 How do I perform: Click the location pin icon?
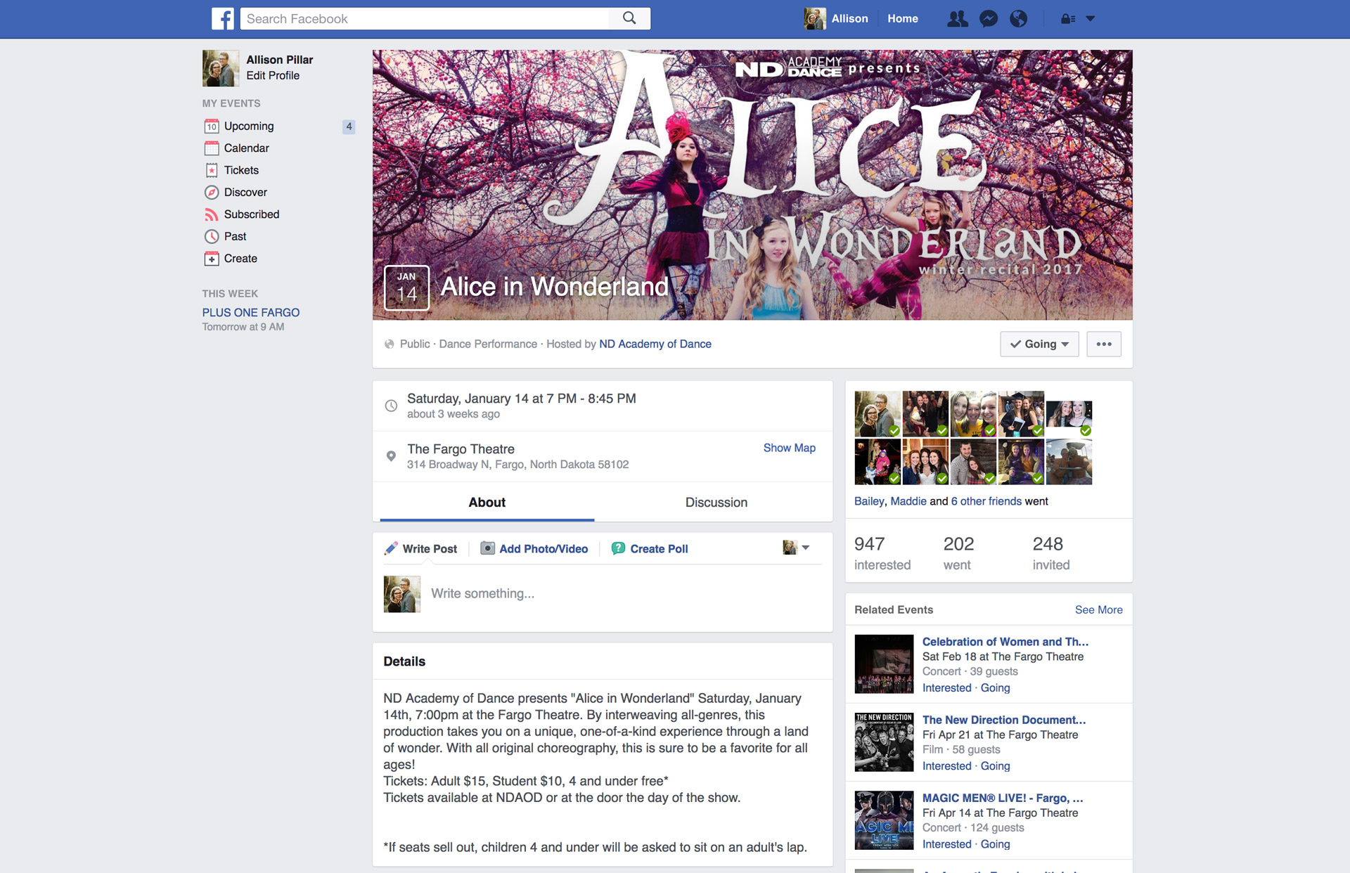click(x=391, y=456)
